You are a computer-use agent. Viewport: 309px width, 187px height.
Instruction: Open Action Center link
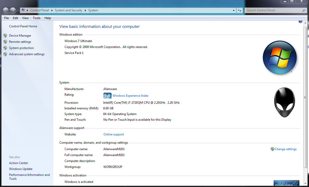(x=19, y=163)
